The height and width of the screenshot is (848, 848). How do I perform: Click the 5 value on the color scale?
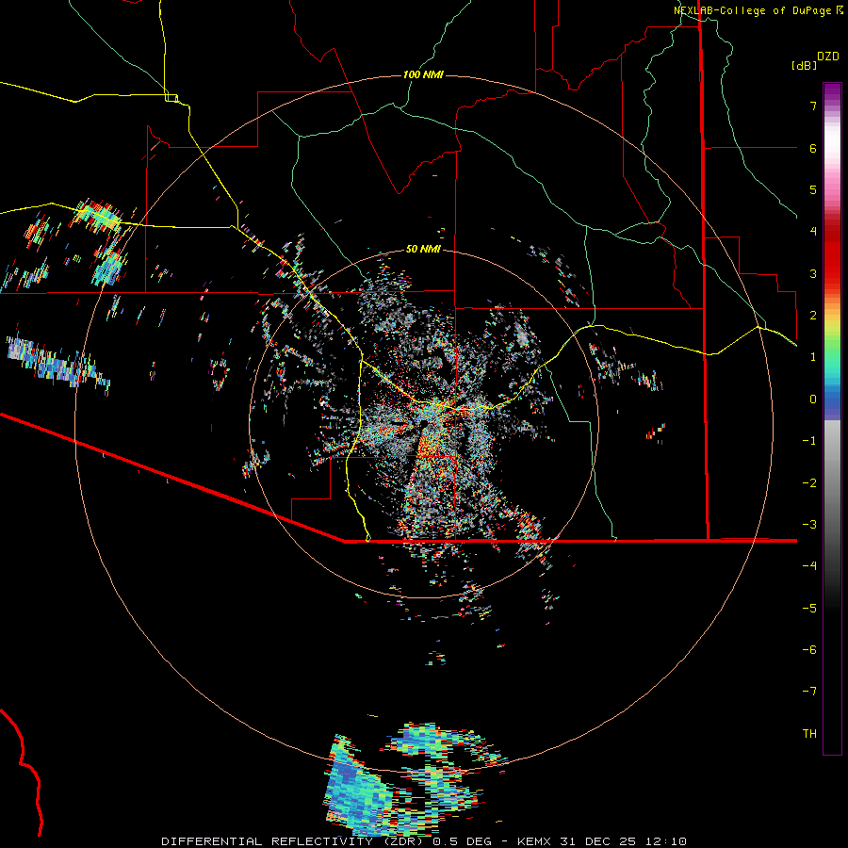[x=813, y=189]
